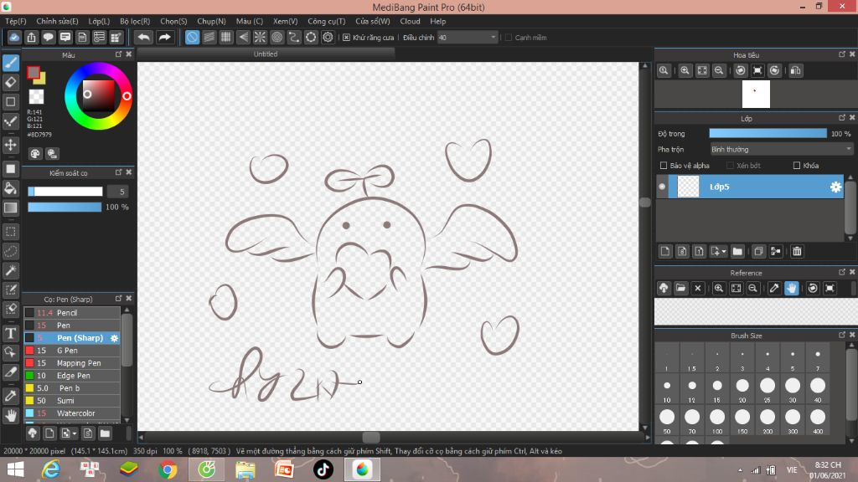Screen dimensions: 858x482
Task: Flip the canvas view in Navigator
Action: coord(796,70)
